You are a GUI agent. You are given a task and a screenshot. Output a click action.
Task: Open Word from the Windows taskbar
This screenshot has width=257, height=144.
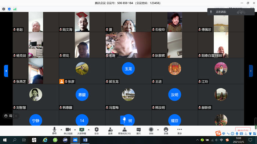[x=85, y=140]
